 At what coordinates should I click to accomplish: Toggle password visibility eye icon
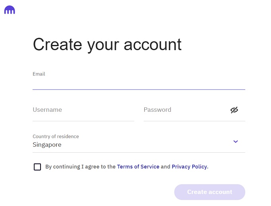(x=234, y=110)
